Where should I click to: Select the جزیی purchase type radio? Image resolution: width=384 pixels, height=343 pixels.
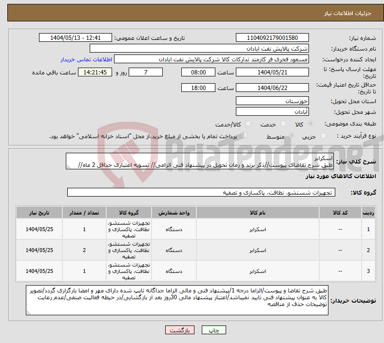tap(323, 135)
